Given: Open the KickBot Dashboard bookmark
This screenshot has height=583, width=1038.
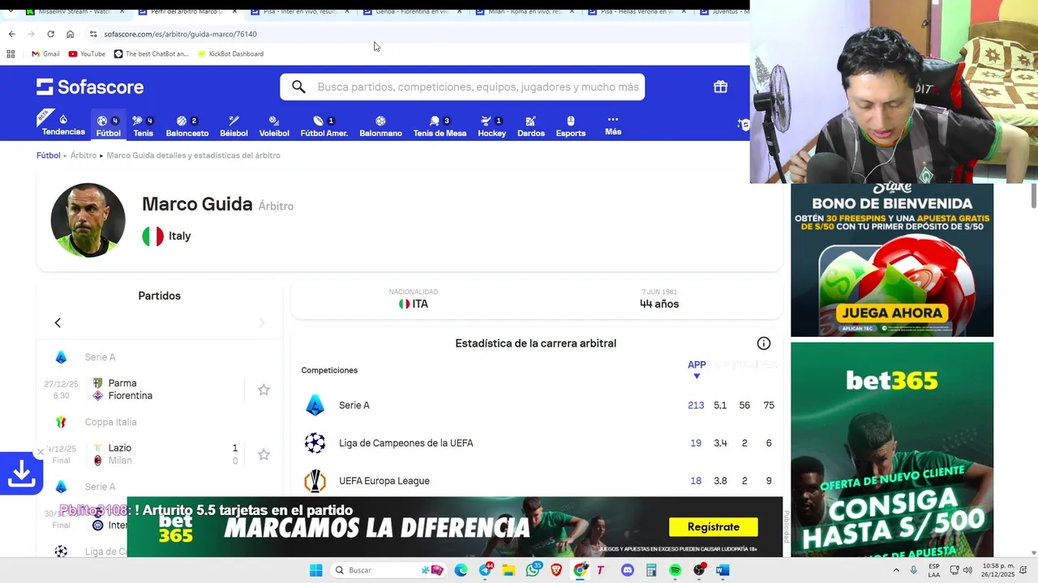Looking at the screenshot, I should tap(230, 53).
